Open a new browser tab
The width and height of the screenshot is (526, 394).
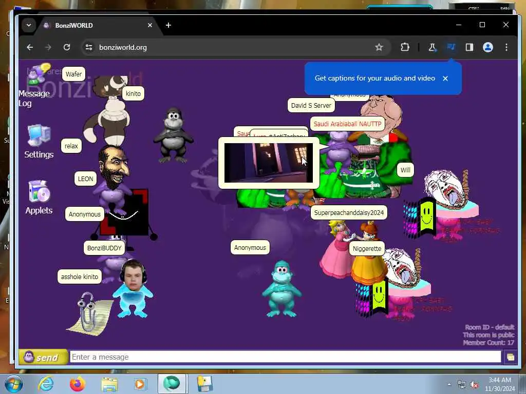pos(168,25)
